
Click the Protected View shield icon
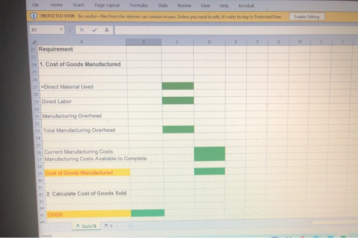coord(34,16)
